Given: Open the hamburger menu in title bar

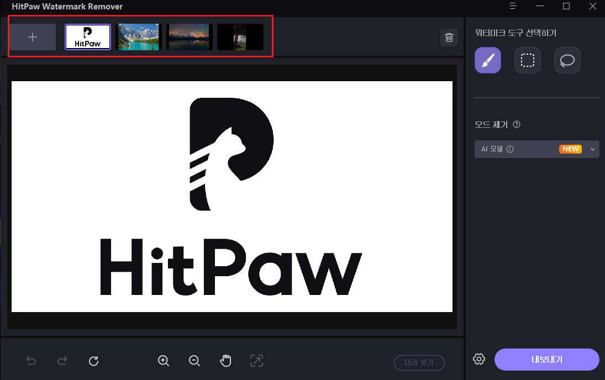Looking at the screenshot, I should click(x=513, y=6).
